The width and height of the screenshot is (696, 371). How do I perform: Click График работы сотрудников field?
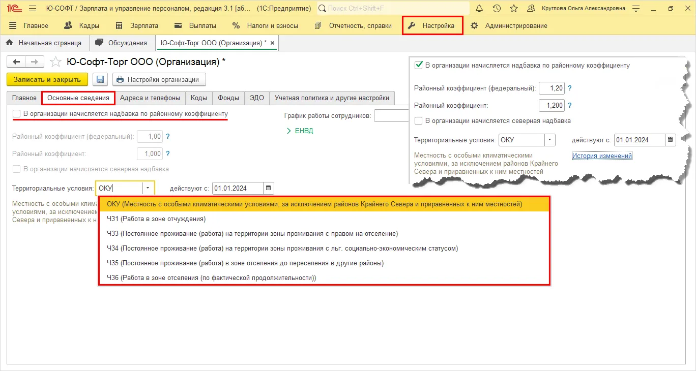pos(392,116)
